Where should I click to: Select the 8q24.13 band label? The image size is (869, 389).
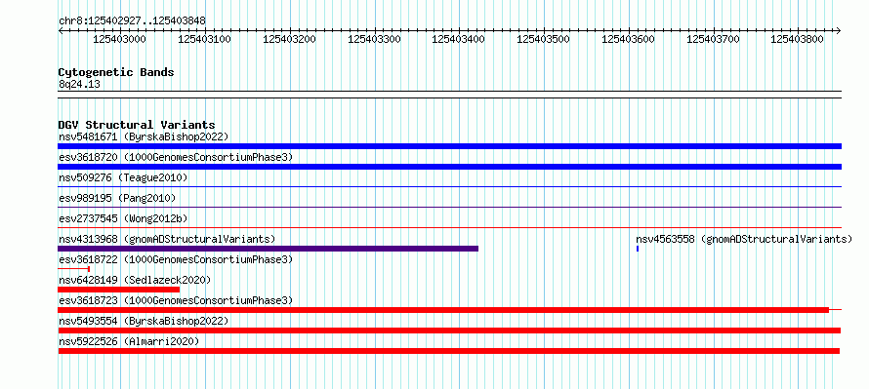[x=79, y=84]
